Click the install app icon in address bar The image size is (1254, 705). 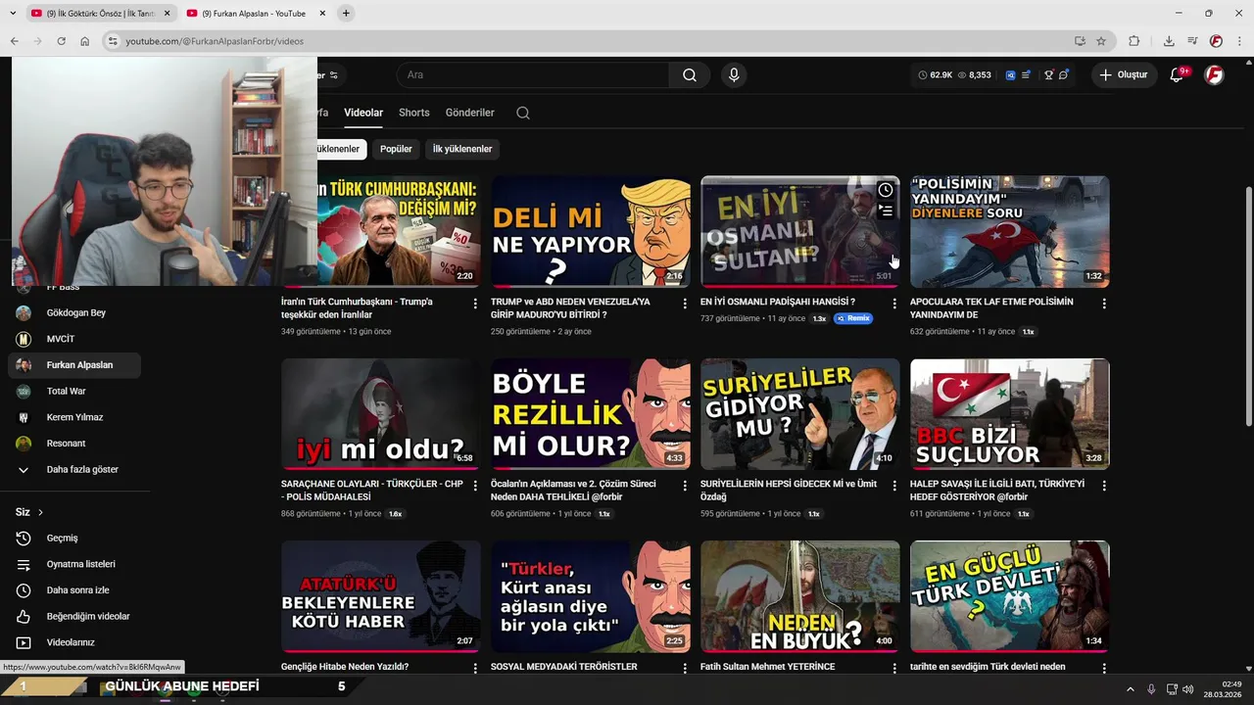[1080, 41]
